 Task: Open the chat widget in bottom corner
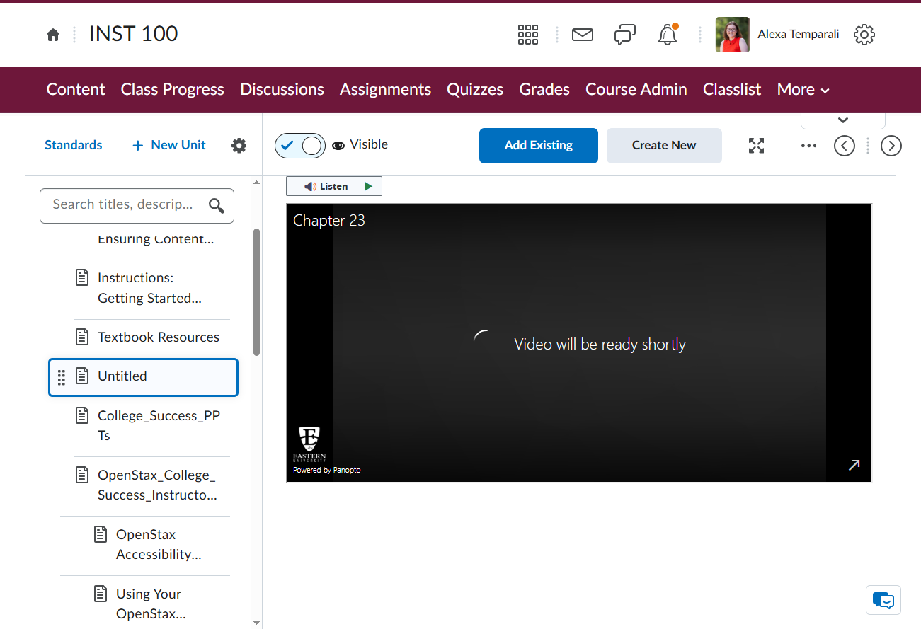pyautogui.click(x=883, y=600)
